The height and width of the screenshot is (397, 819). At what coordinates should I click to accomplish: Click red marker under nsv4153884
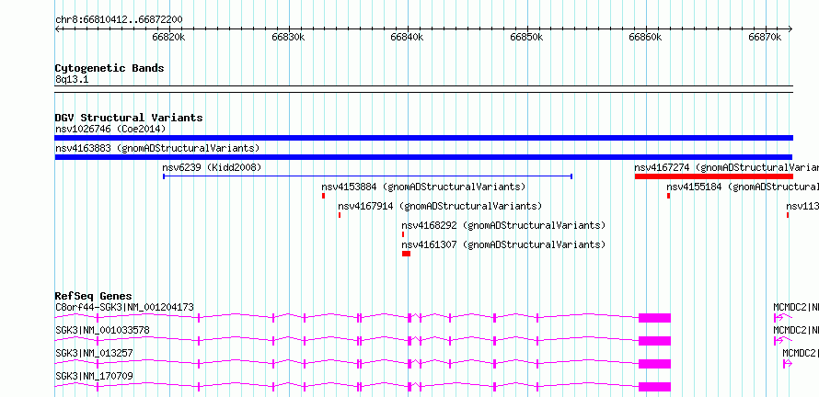click(x=323, y=196)
